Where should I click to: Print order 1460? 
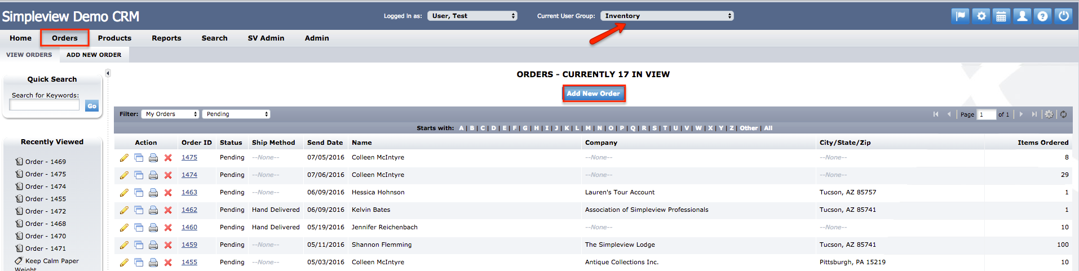[153, 228]
